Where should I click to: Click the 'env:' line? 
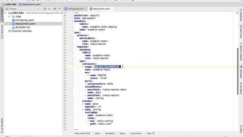coord(87,73)
